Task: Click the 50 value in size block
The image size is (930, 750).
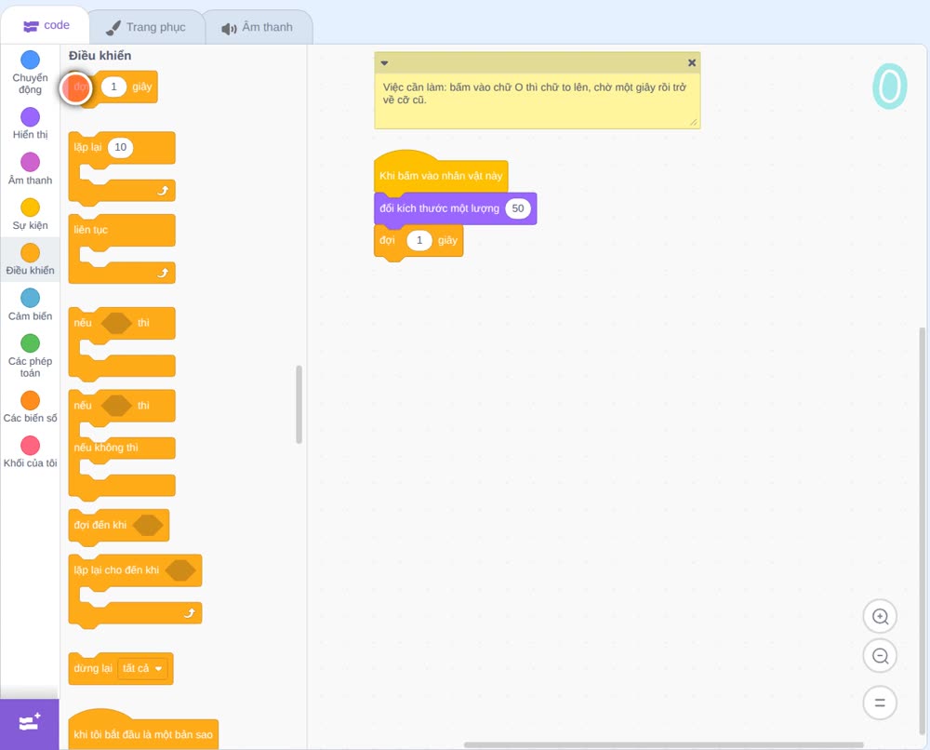Action: pos(518,208)
